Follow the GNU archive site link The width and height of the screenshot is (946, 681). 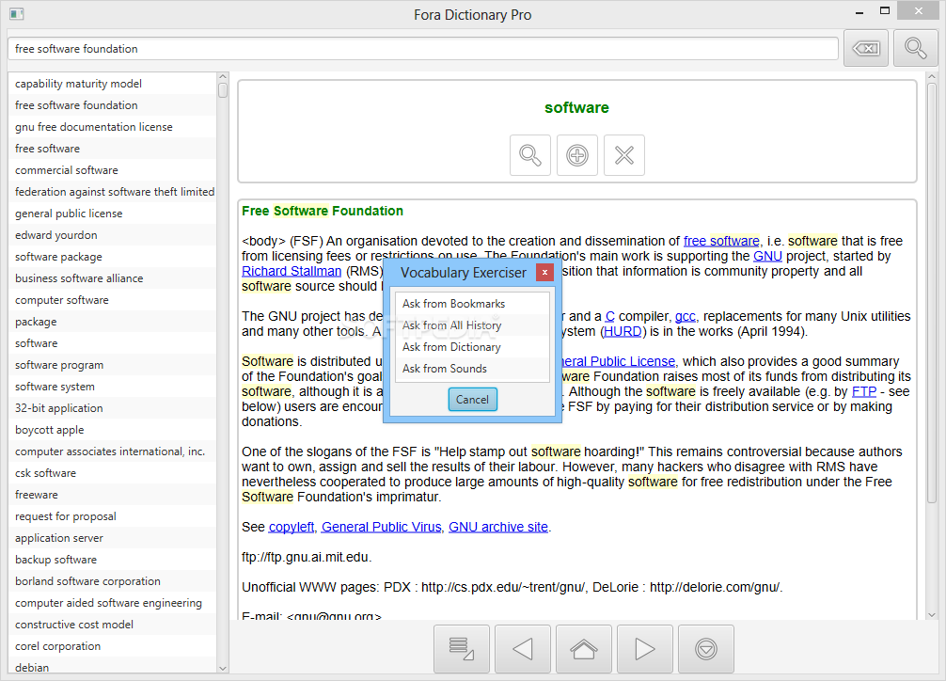[498, 527]
